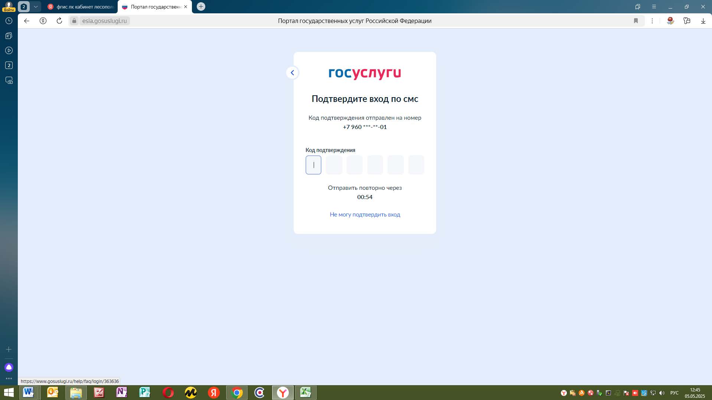The height and width of the screenshot is (400, 712).
Task: Open the Windows Start menu
Action: pyautogui.click(x=9, y=393)
